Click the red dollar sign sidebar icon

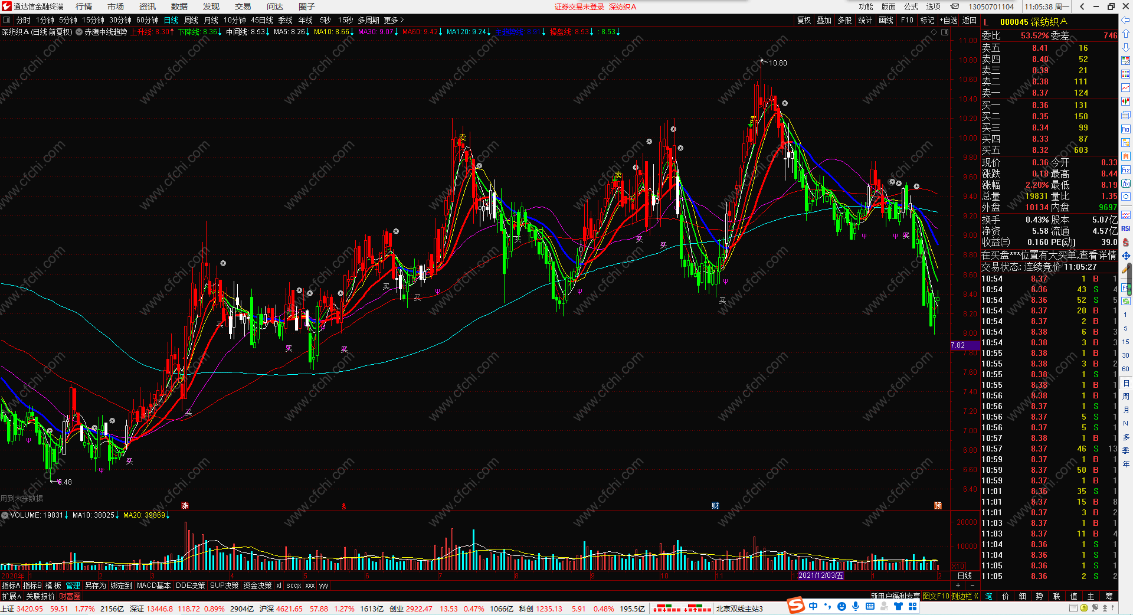click(1126, 242)
